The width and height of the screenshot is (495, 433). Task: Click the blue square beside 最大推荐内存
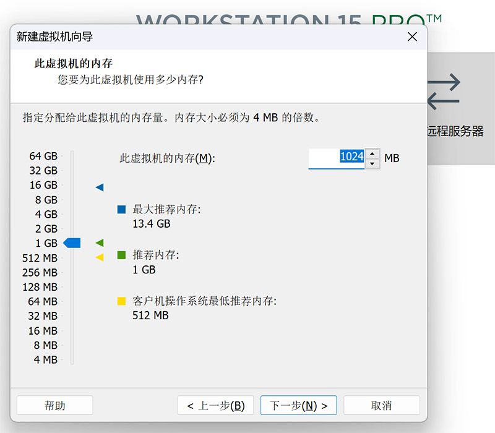click(x=121, y=209)
